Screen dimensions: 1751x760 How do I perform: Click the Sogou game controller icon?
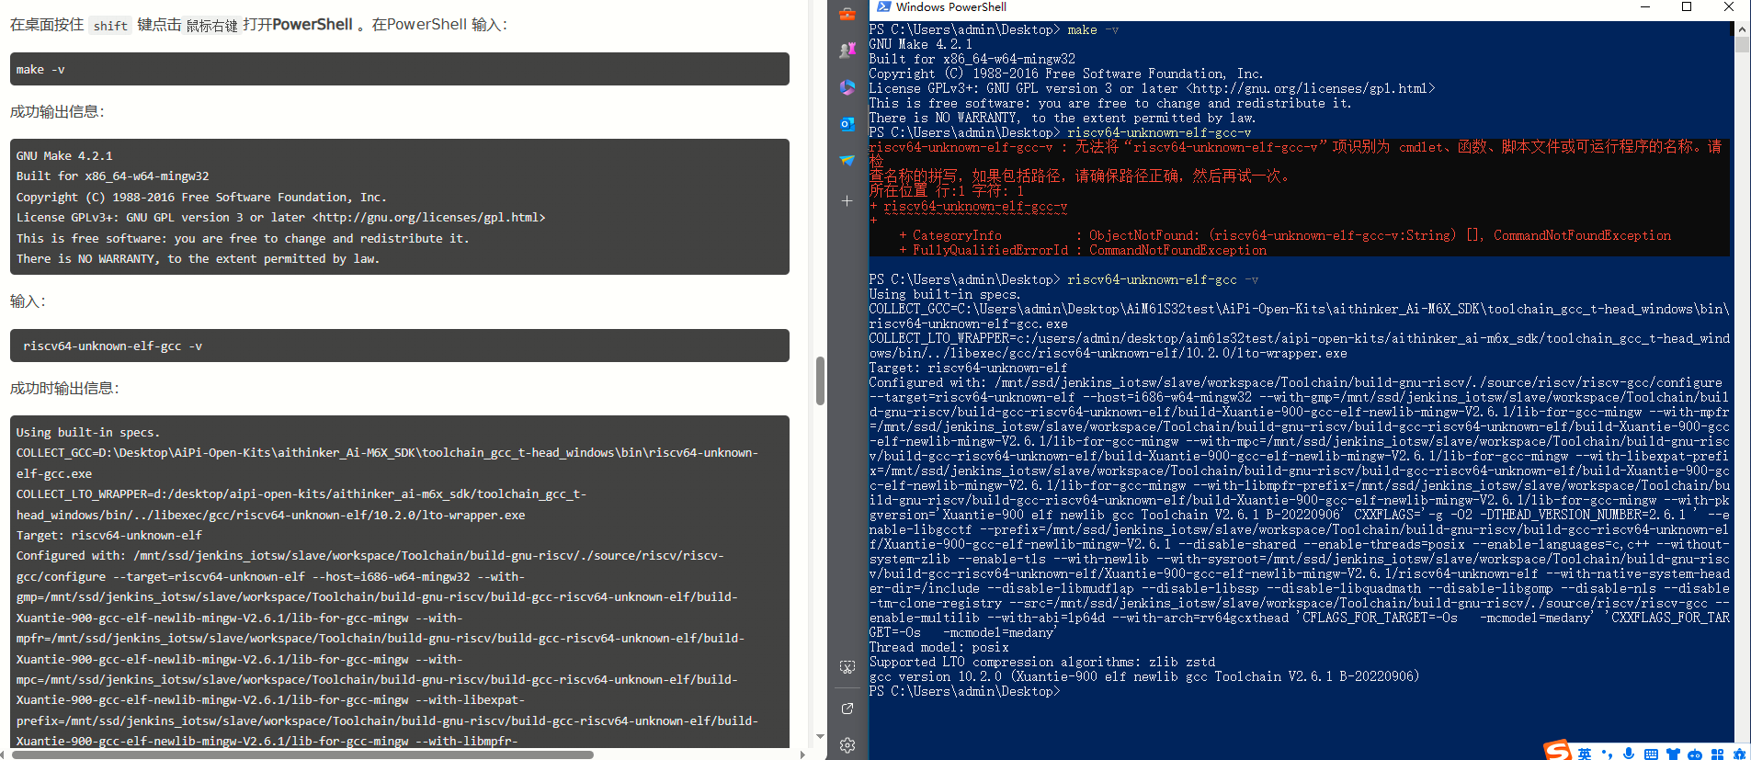click(1695, 754)
